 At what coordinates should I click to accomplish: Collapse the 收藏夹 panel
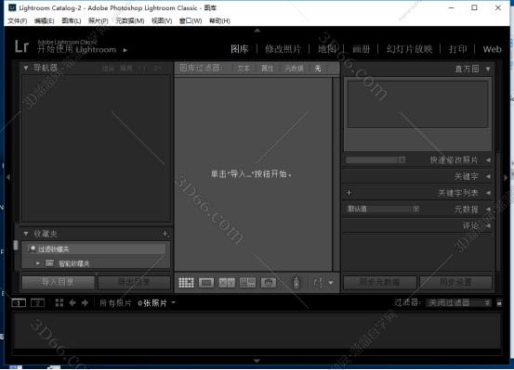tap(26, 234)
